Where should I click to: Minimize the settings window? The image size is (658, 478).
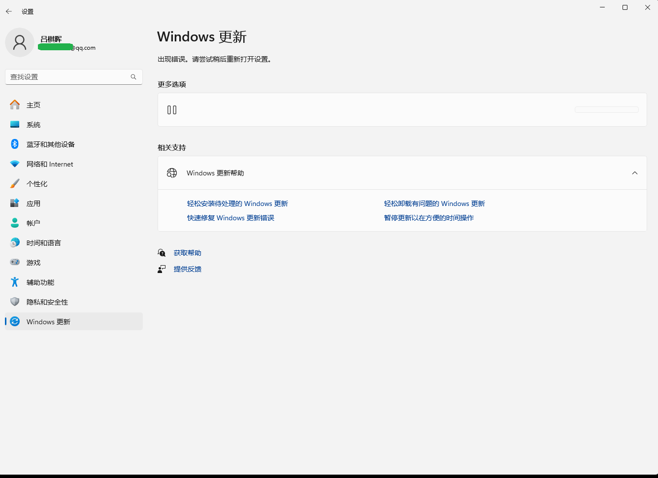[602, 7]
